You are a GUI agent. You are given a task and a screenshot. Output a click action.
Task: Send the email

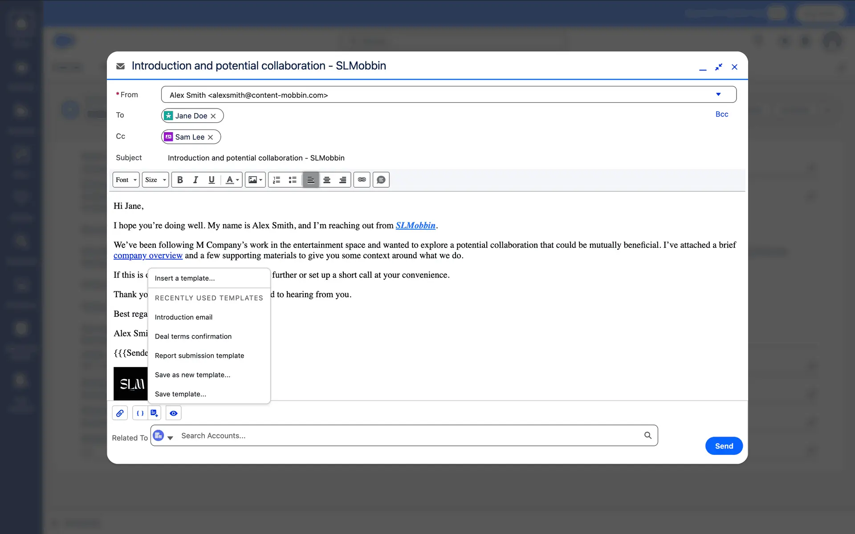click(x=724, y=446)
